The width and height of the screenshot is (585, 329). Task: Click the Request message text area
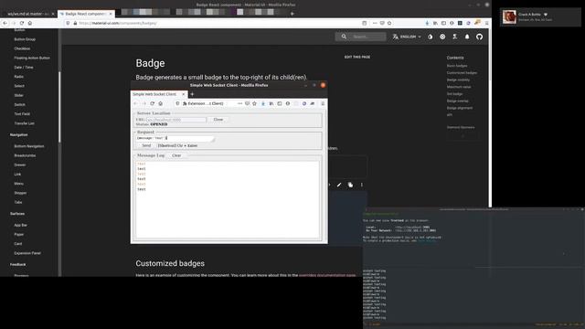(x=175, y=138)
